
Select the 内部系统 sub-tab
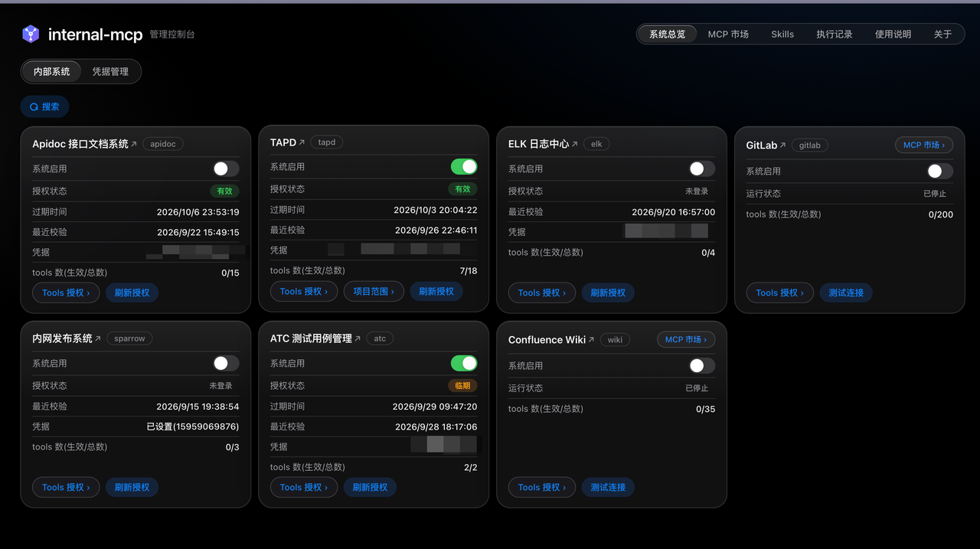(51, 71)
